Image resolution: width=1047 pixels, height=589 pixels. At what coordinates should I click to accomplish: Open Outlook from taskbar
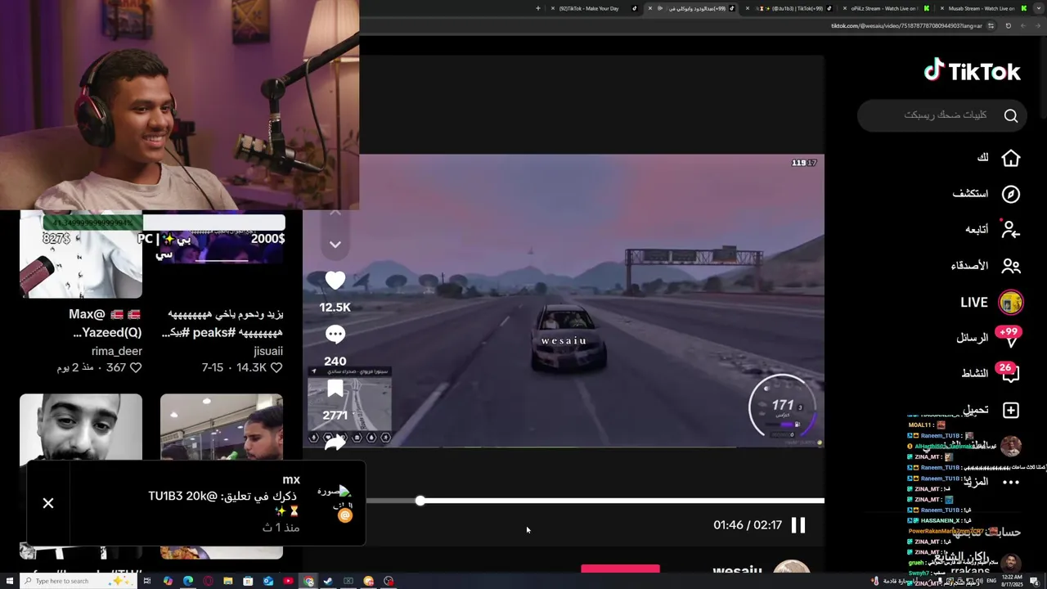pyautogui.click(x=268, y=581)
